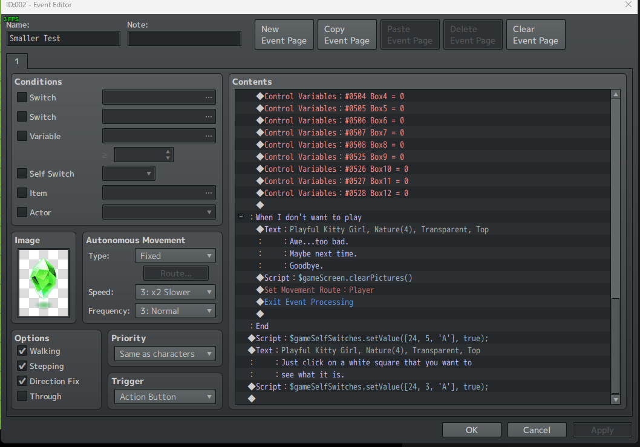Enable the Self Switch condition checkbox
This screenshot has height=447, width=640.
(22, 174)
